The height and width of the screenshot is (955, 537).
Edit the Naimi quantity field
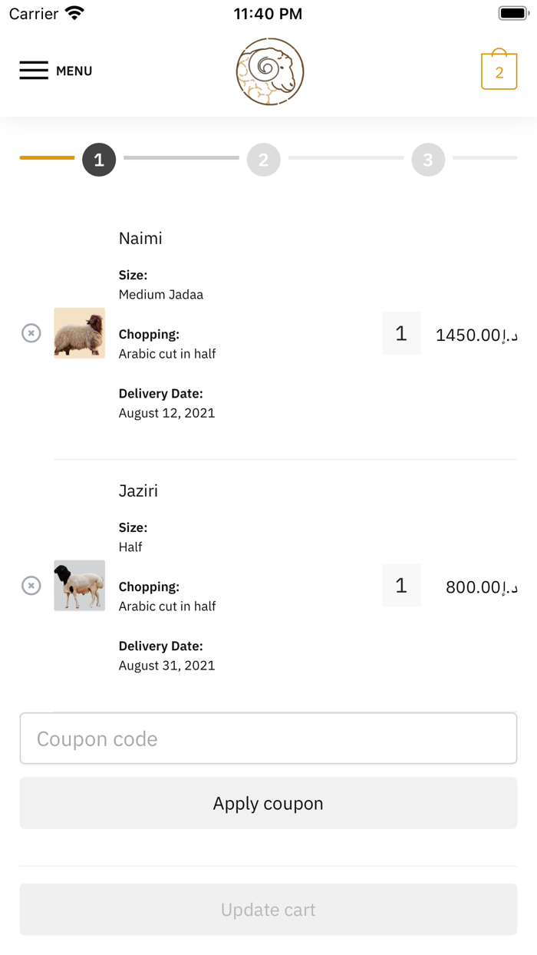tap(401, 333)
